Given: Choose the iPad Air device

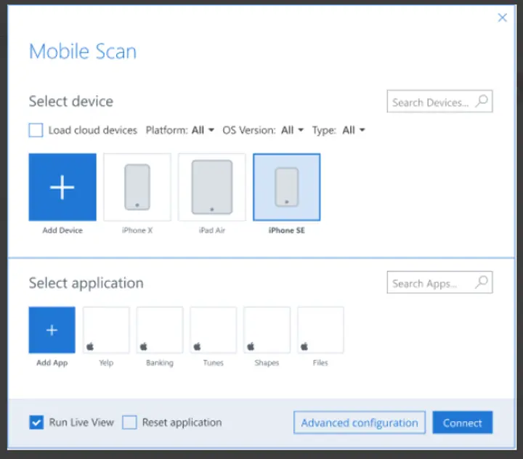Looking at the screenshot, I should pyautogui.click(x=211, y=187).
